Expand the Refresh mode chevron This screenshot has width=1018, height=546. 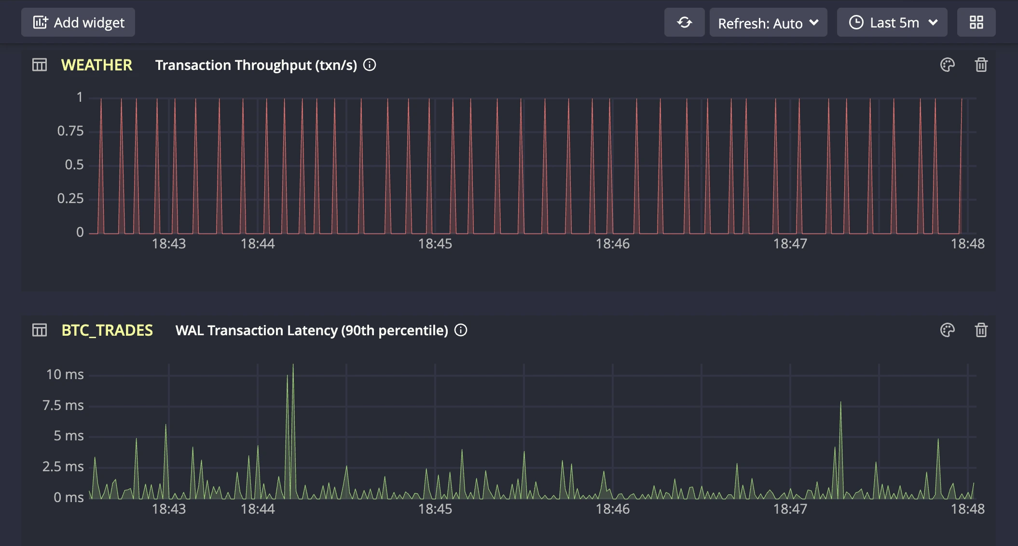(813, 23)
